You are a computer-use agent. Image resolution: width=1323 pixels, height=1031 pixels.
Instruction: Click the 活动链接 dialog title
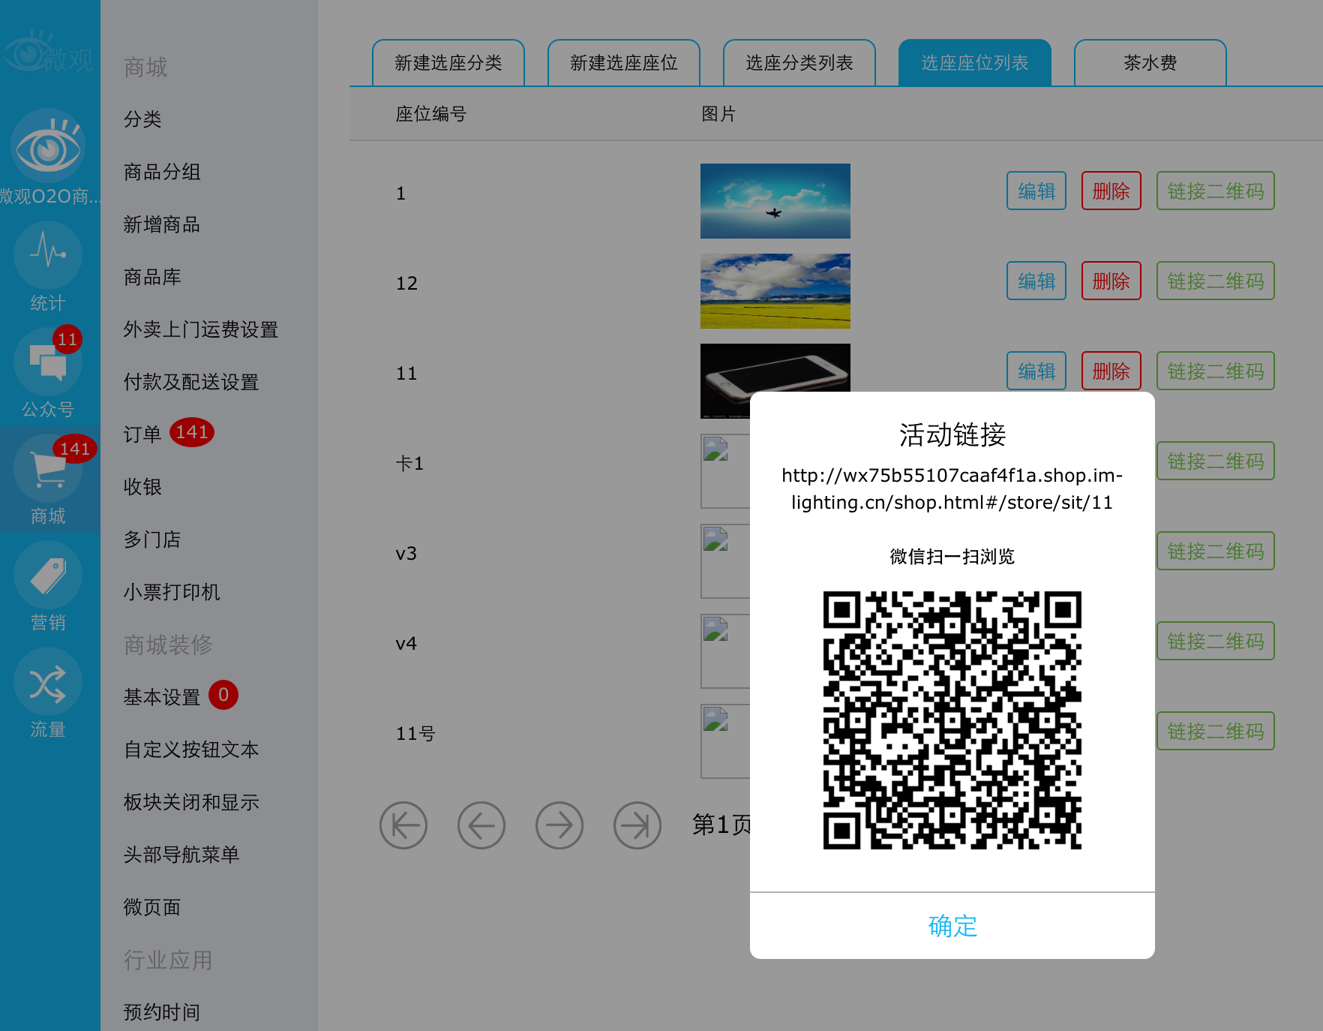pyautogui.click(x=952, y=434)
